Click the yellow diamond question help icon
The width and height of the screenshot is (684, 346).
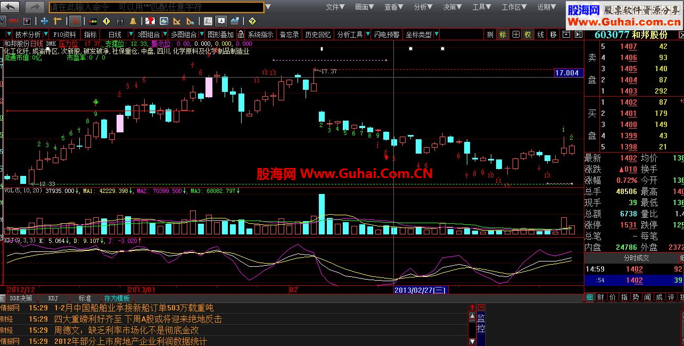pyautogui.click(x=252, y=21)
